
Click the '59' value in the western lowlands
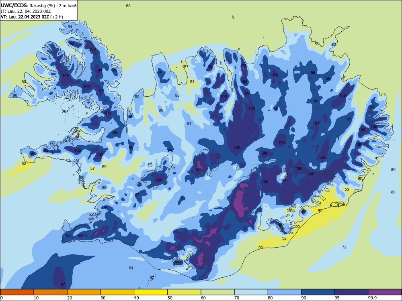[104, 167]
